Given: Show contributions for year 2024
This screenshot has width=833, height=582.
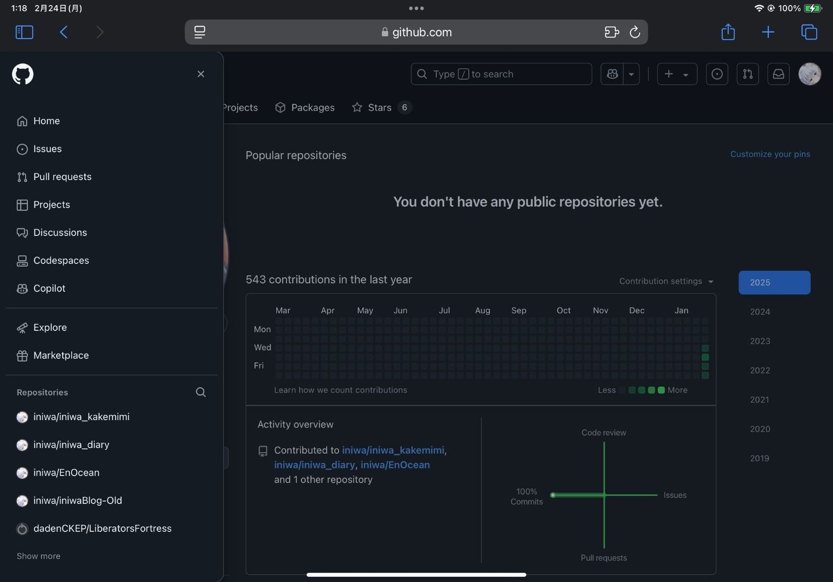Looking at the screenshot, I should pyautogui.click(x=760, y=312).
